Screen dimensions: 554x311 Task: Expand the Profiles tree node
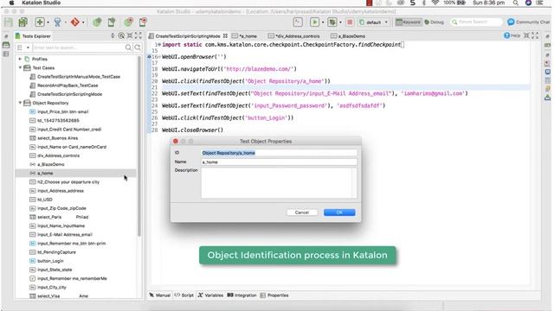20,59
